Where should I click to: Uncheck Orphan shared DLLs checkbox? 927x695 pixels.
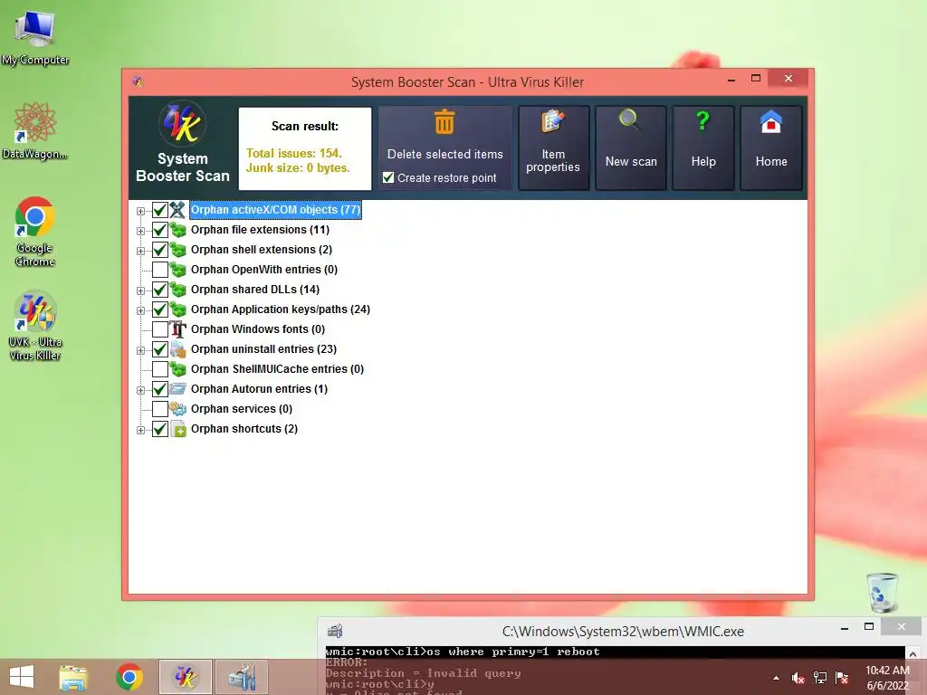[x=159, y=290]
